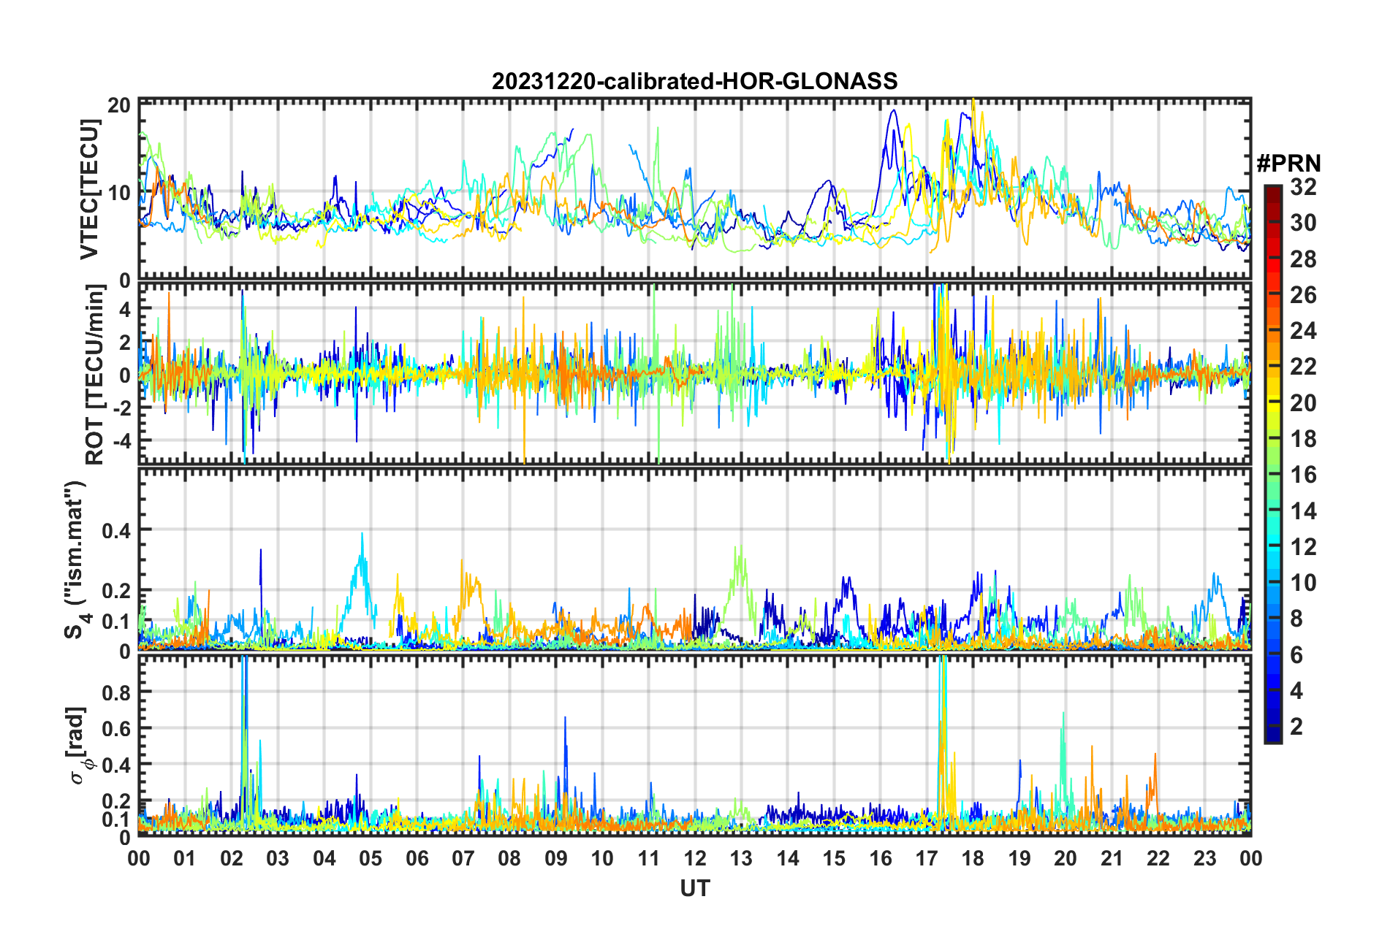Select label "4" on the PRN colorbar
Image resolution: width=1390 pixels, height=929 pixels.
(1296, 691)
